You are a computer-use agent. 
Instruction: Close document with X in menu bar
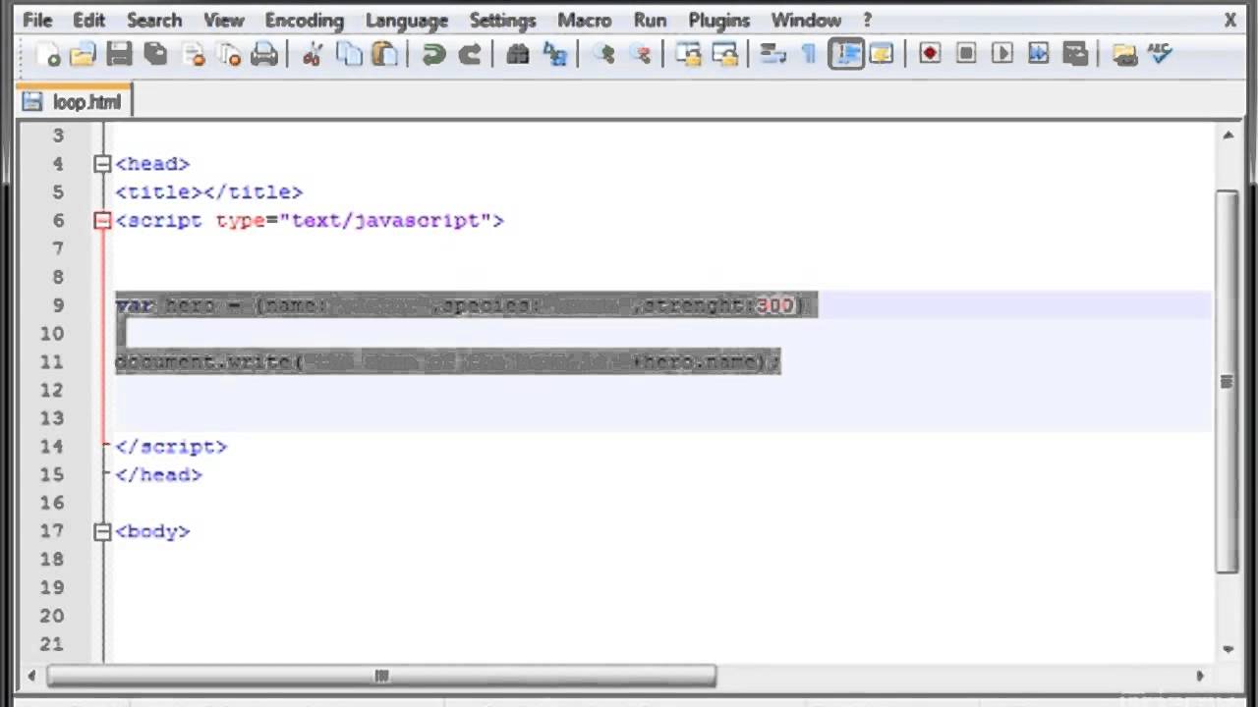point(1229,20)
